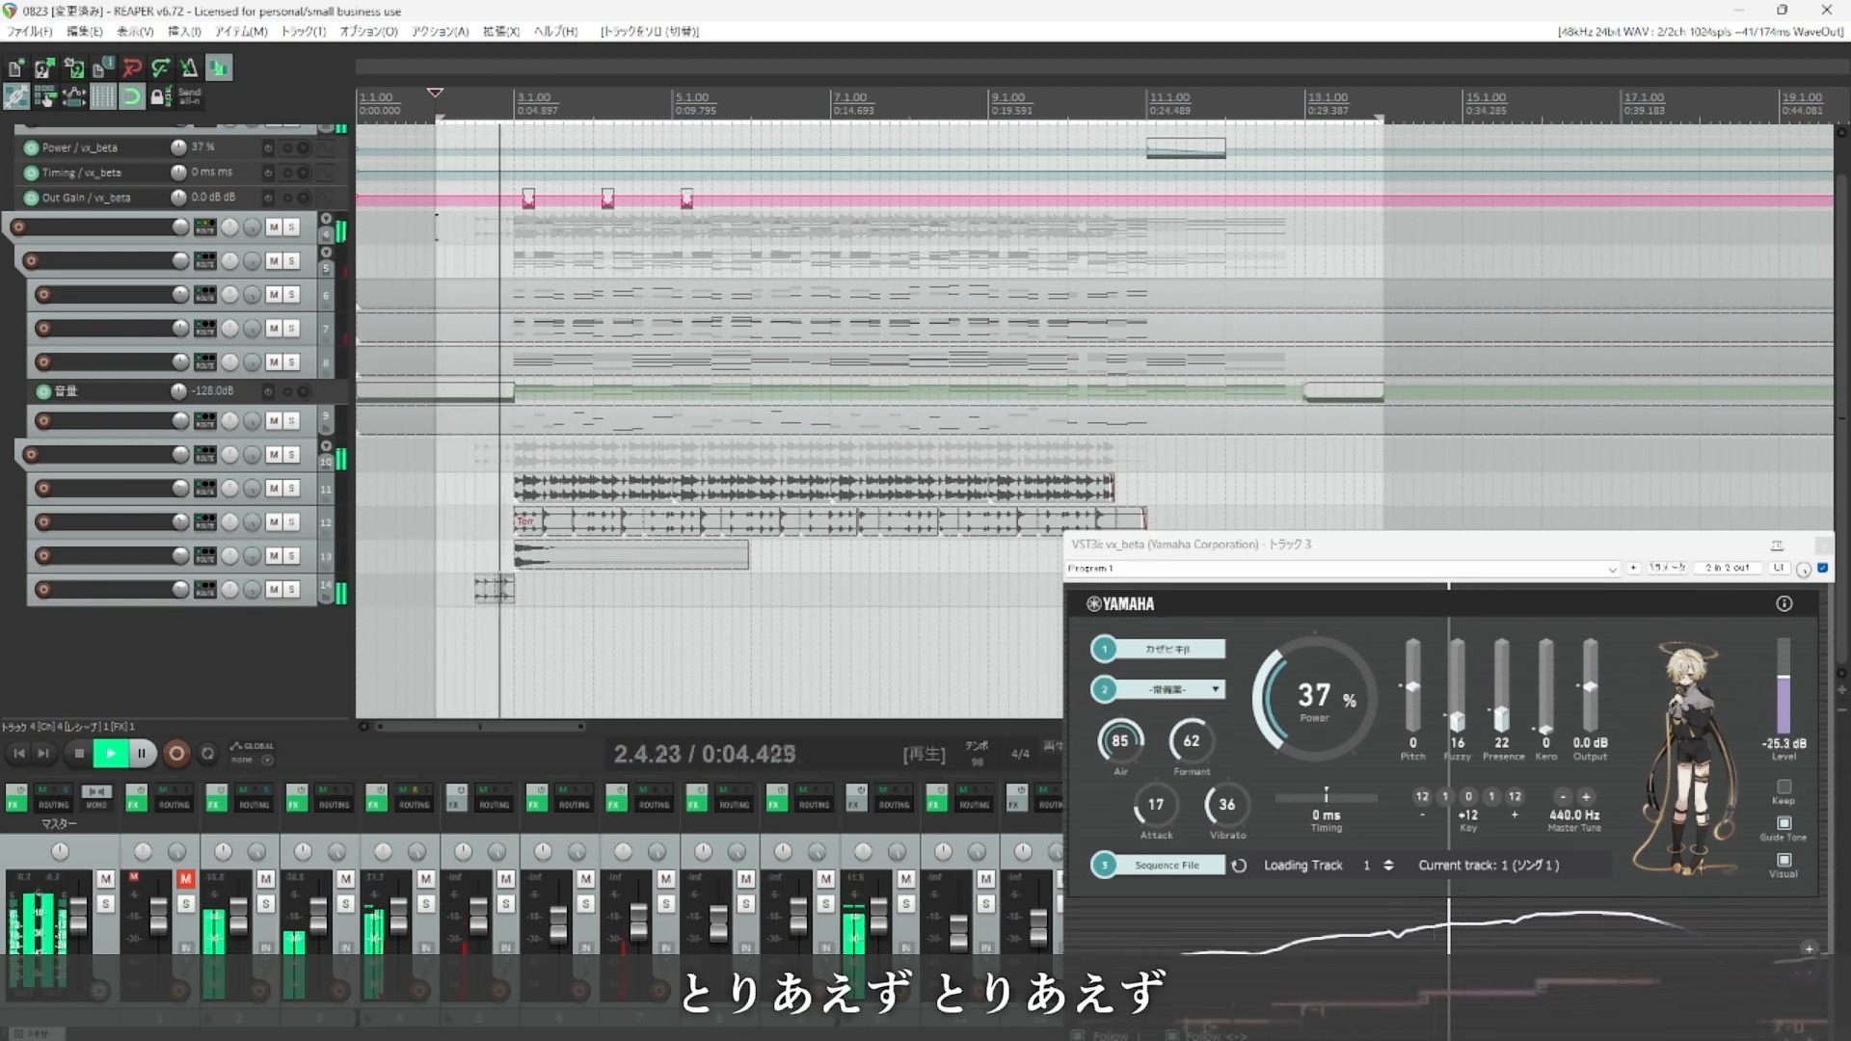Click the 2 in 2 out button
1851x1041 pixels.
click(1727, 569)
